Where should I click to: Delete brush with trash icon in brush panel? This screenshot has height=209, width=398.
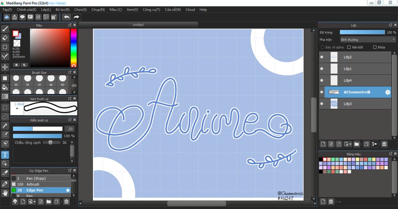pos(66,202)
